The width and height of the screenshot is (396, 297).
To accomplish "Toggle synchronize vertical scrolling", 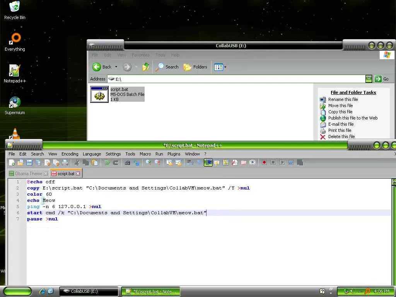I will pos(169,163).
